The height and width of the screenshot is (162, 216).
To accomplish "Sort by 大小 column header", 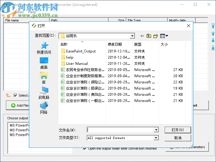I will pyautogui.click(x=172, y=44).
